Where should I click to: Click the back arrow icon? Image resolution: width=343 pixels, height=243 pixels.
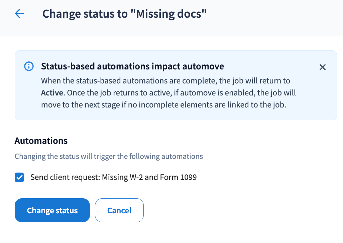tap(20, 14)
